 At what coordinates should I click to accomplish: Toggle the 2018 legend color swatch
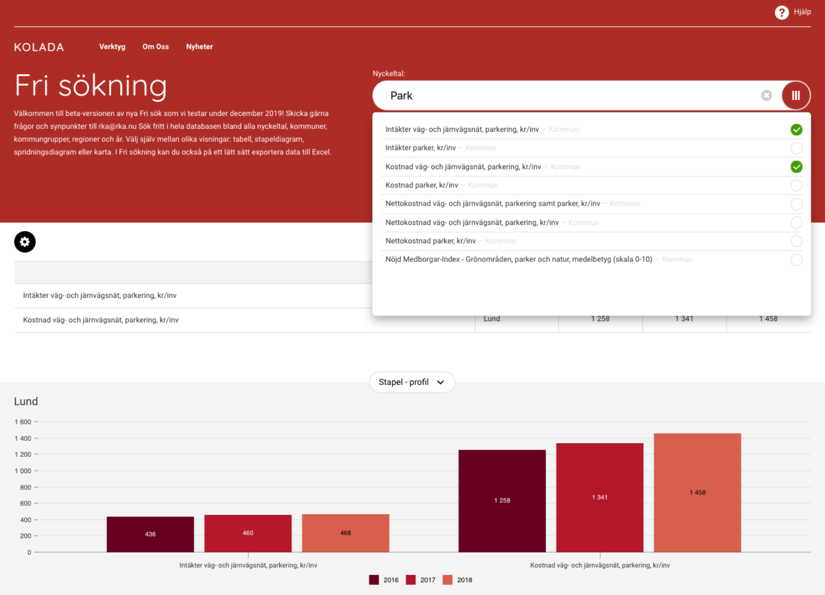pyautogui.click(x=447, y=580)
